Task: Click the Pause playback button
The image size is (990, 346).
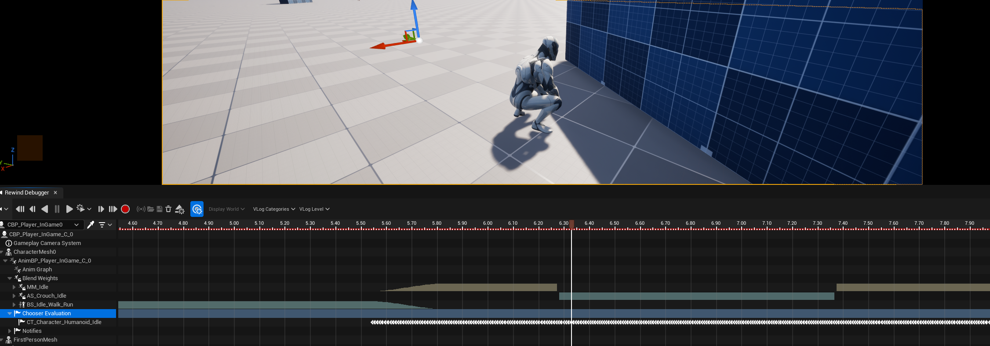Action: pyautogui.click(x=57, y=209)
